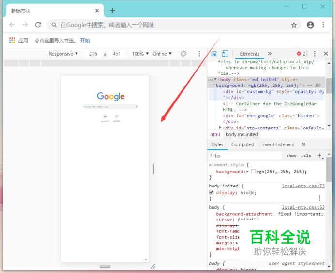Switch to the Event Listeners tab
This screenshot has height=273, width=335.
pos(278,144)
